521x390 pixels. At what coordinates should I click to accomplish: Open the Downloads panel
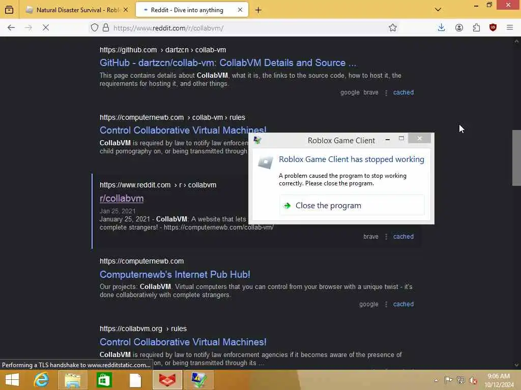point(441,27)
